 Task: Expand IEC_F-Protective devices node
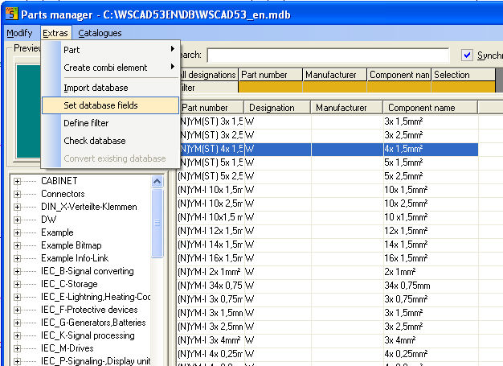18,310
